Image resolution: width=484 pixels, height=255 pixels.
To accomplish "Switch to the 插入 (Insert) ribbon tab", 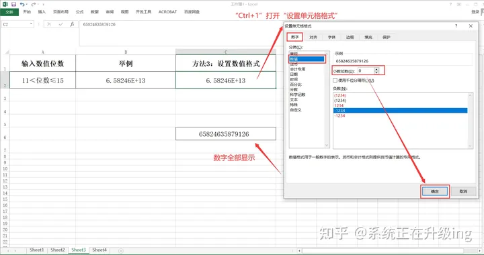I will click(x=42, y=11).
